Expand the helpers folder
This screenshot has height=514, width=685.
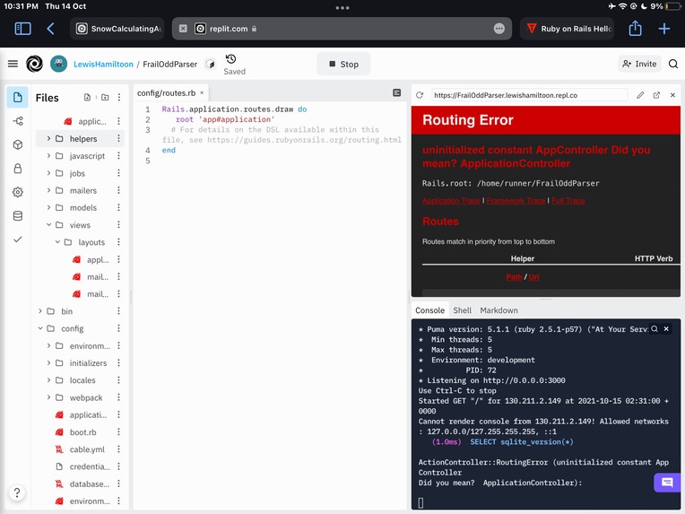48,138
